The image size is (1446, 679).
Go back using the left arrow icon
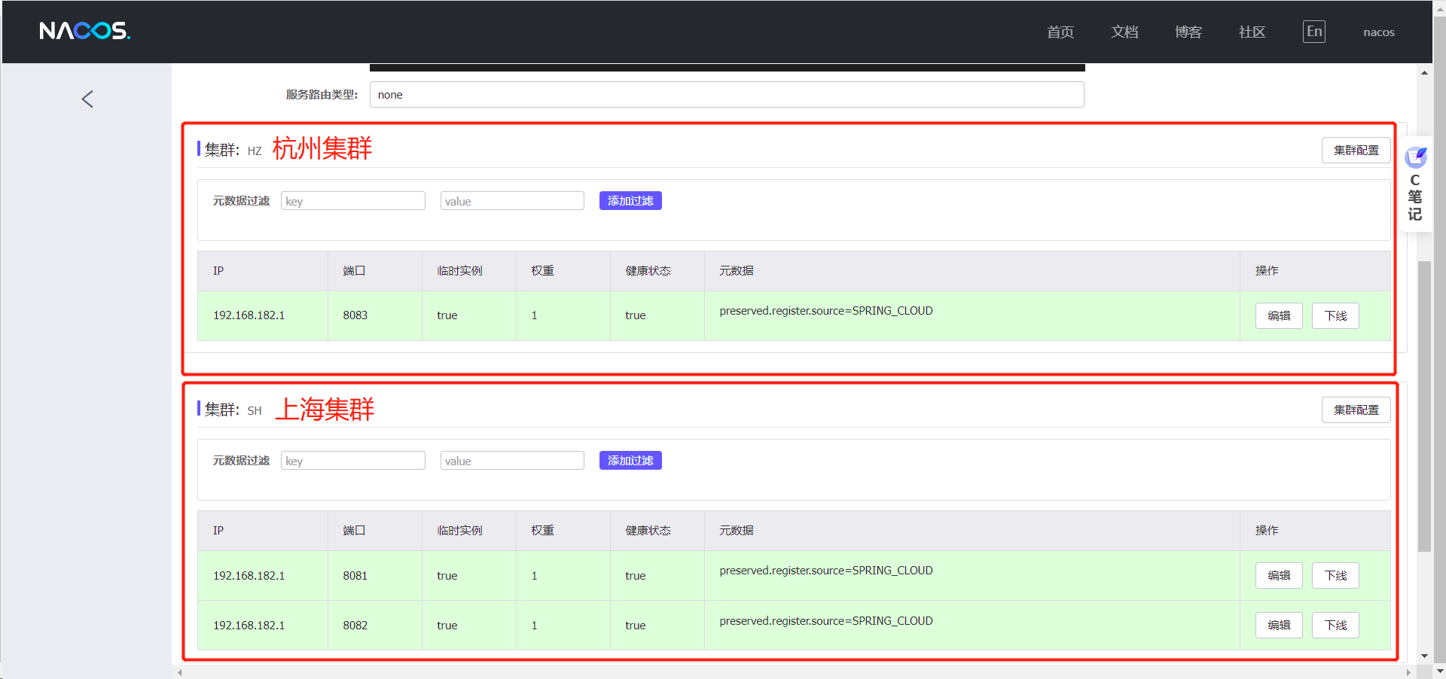pyautogui.click(x=87, y=99)
